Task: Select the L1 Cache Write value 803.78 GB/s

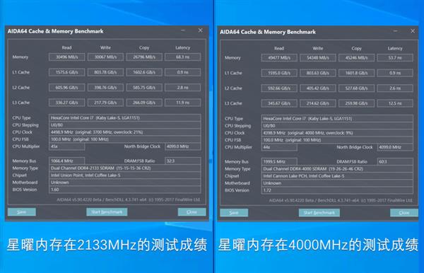Action: [x=105, y=72]
